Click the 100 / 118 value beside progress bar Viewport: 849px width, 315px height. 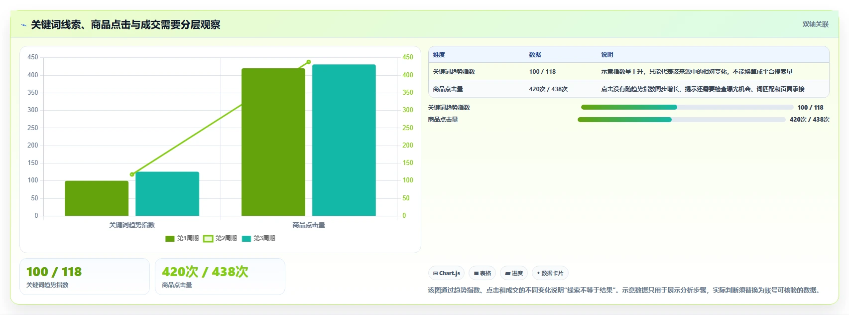(810, 108)
